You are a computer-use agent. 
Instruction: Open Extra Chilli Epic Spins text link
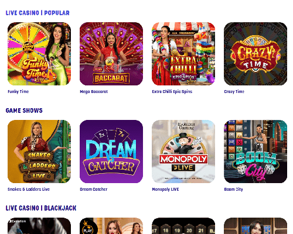coord(172,92)
